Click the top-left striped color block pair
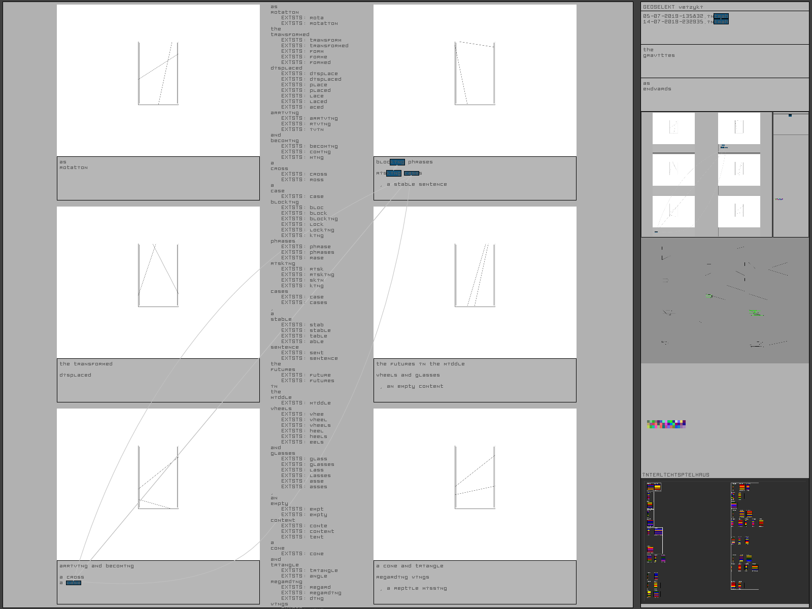 coord(654,487)
